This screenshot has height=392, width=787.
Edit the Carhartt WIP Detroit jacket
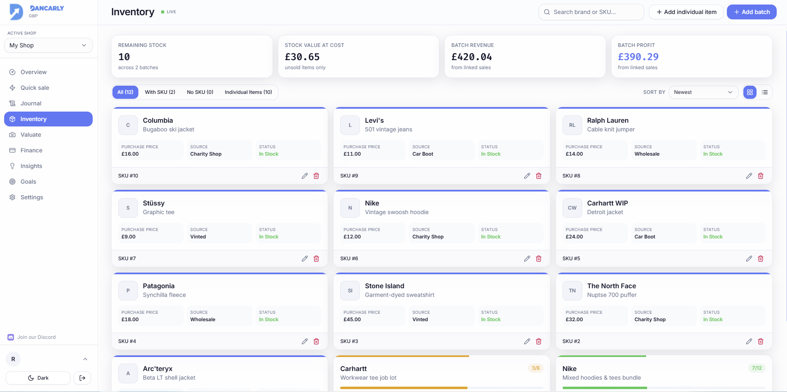(749, 259)
